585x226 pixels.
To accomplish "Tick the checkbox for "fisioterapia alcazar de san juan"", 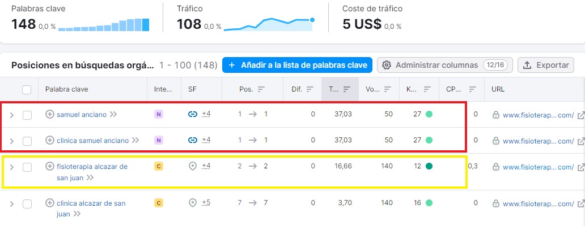I will click(27, 167).
